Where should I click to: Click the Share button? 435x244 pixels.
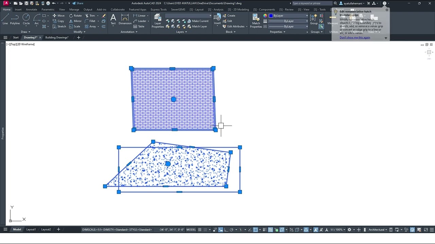tap(78, 3)
